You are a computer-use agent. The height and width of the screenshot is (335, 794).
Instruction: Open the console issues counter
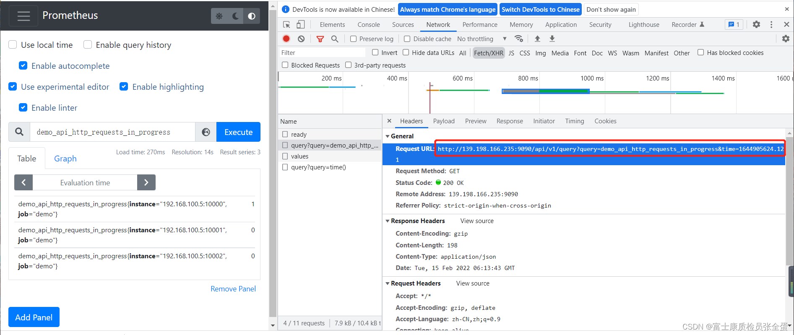734,24
